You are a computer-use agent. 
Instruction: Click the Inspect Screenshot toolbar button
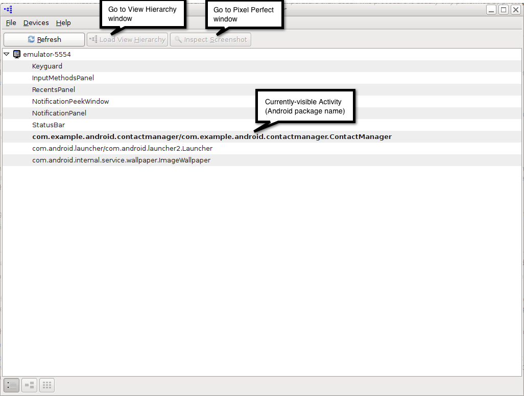(210, 39)
